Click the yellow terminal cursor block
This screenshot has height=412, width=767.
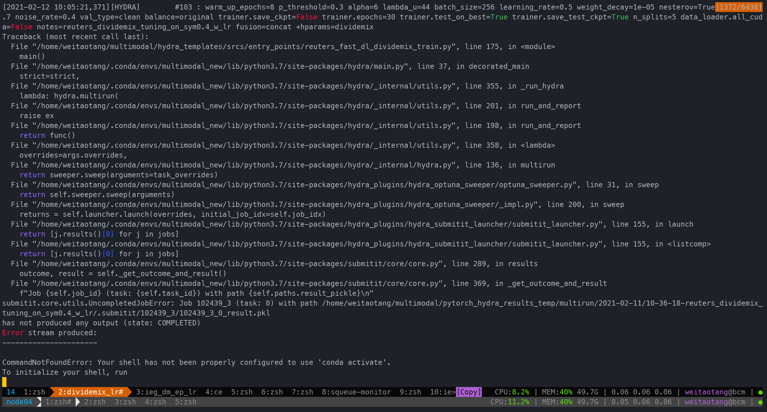pos(4,382)
